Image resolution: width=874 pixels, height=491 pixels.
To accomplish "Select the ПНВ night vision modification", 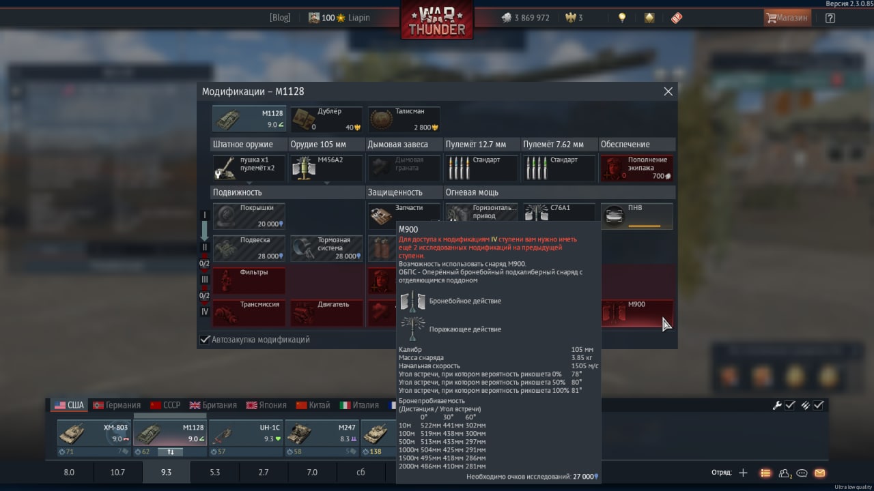I will (636, 216).
